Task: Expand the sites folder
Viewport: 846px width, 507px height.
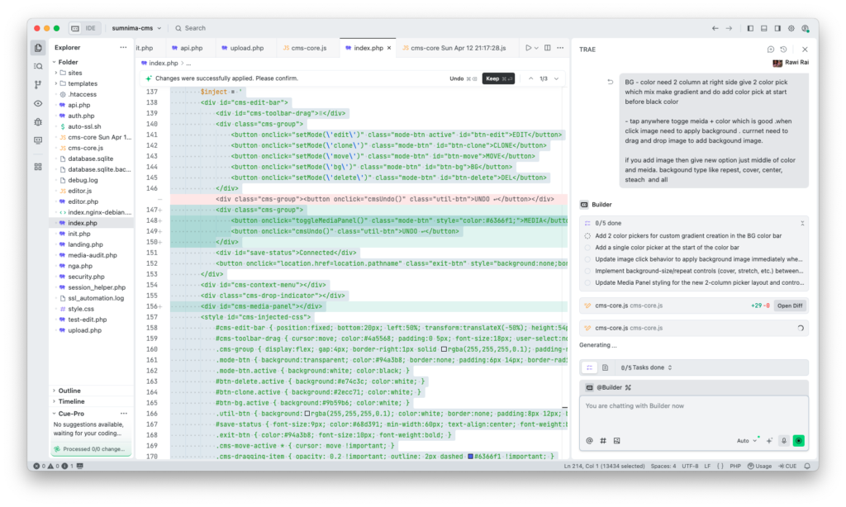Action: pos(74,73)
